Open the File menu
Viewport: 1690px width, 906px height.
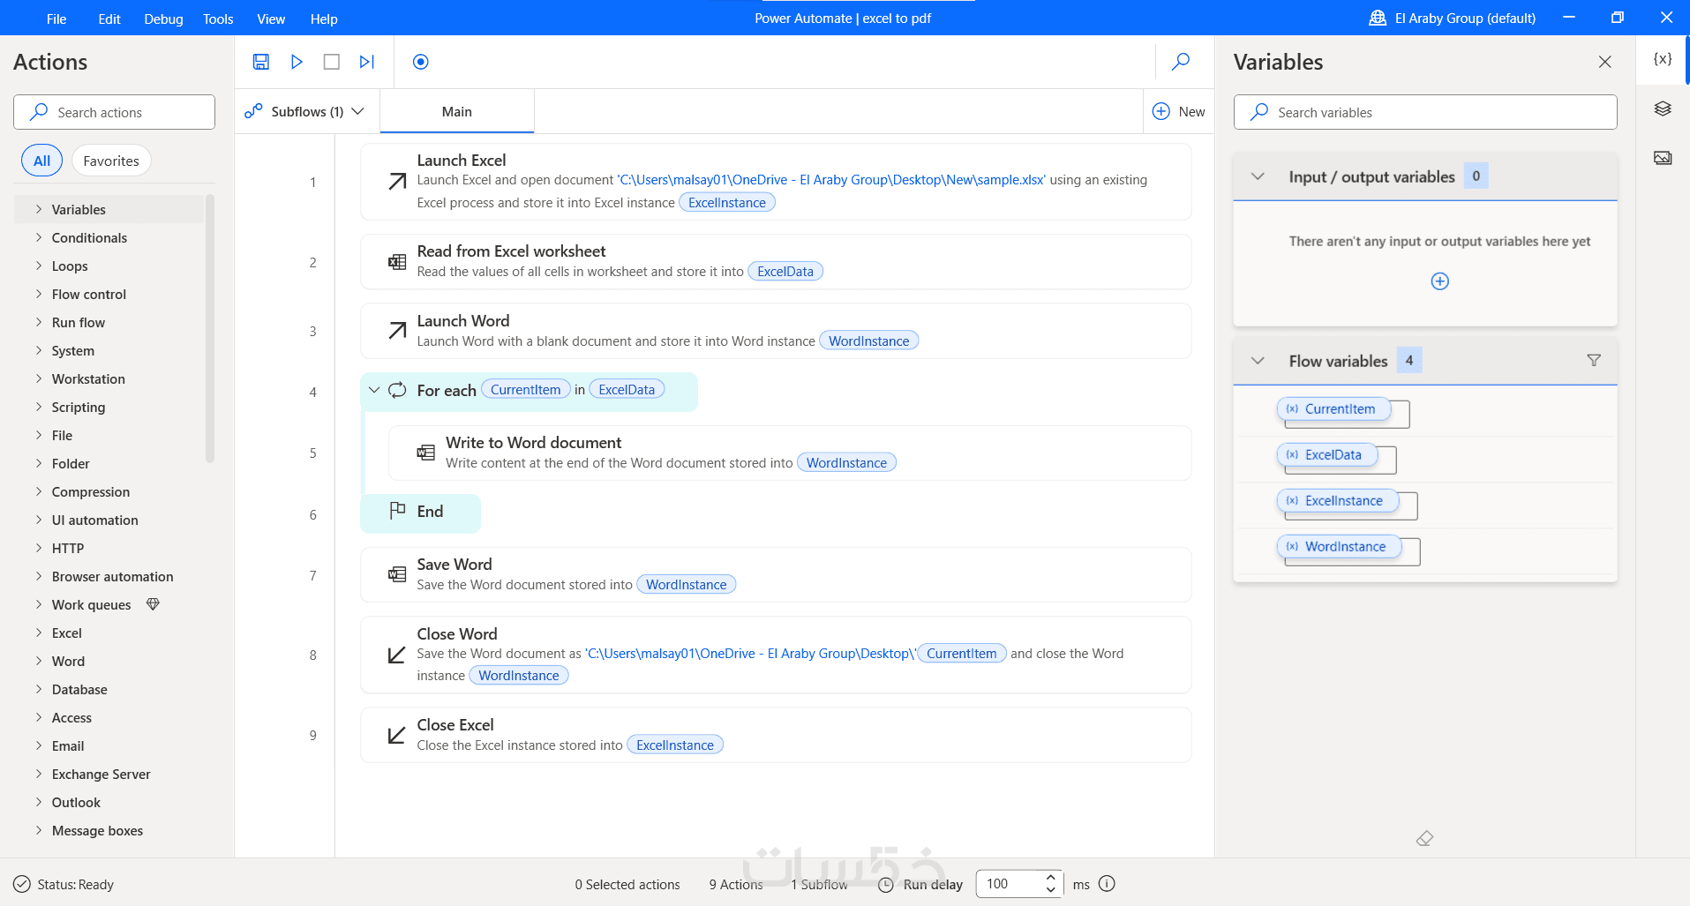(56, 19)
